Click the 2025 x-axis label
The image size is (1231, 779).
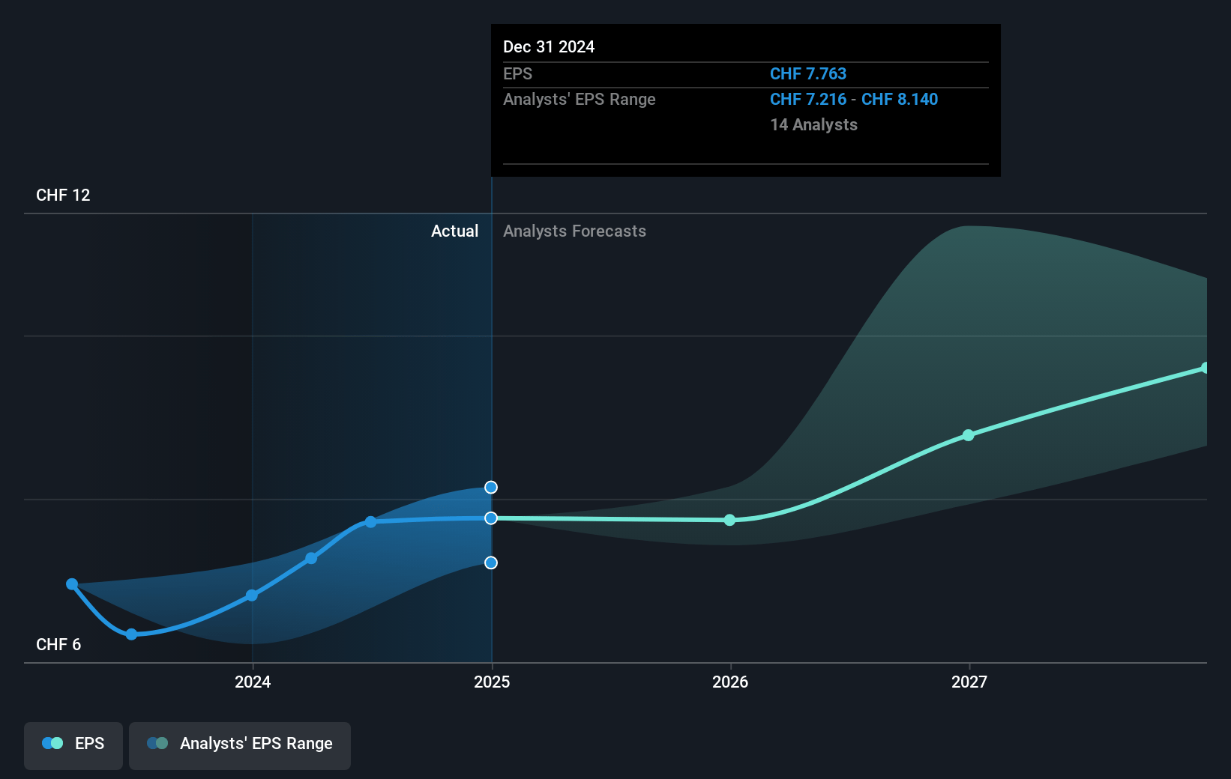492,682
